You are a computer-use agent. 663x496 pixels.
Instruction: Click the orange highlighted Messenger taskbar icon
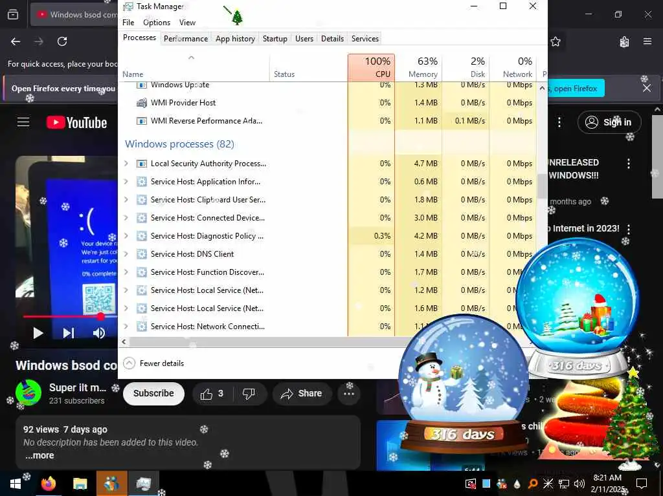pyautogui.click(x=111, y=483)
